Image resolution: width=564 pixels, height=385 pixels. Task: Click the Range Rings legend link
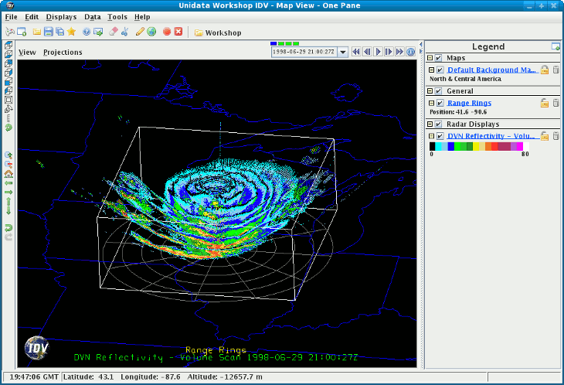469,103
